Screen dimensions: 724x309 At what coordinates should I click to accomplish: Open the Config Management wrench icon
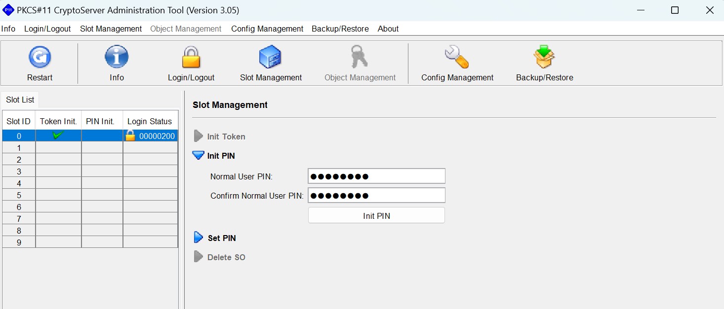[x=457, y=57]
